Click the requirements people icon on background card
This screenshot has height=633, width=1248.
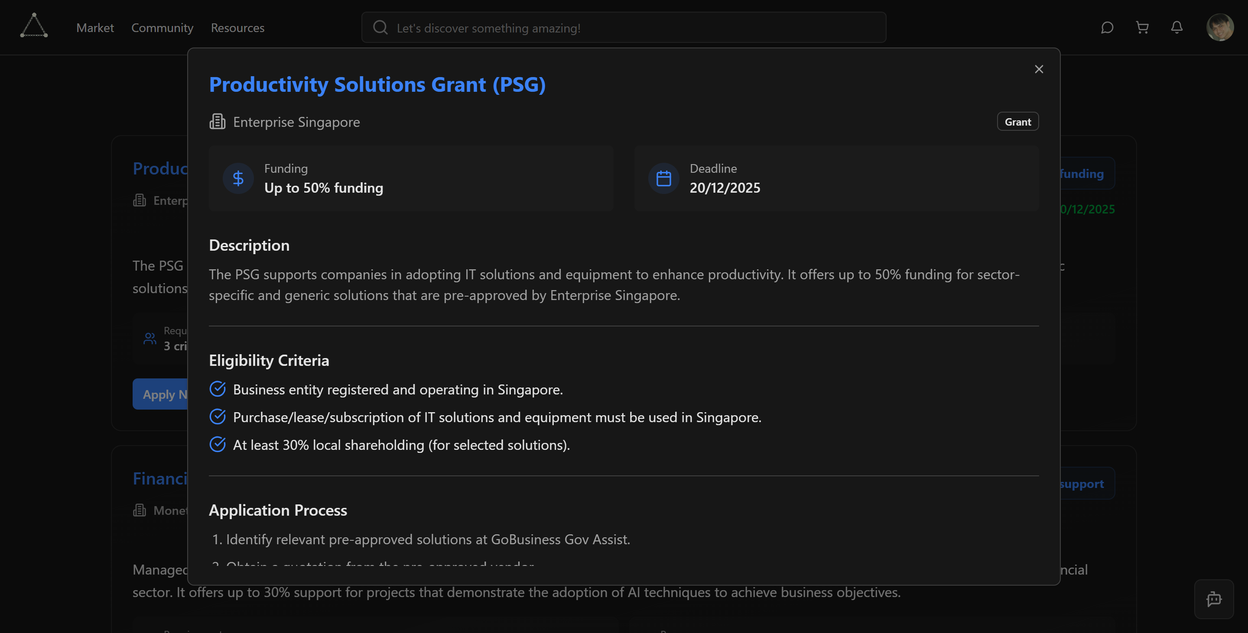(149, 338)
